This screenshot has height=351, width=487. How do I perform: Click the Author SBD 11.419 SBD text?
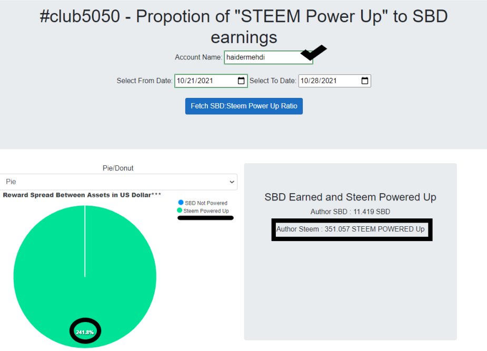350,212
